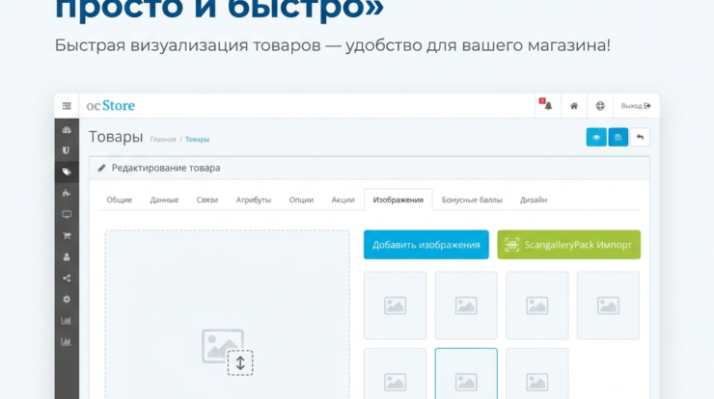
Task: Click the Главная breadcrumb link
Action: [163, 140]
